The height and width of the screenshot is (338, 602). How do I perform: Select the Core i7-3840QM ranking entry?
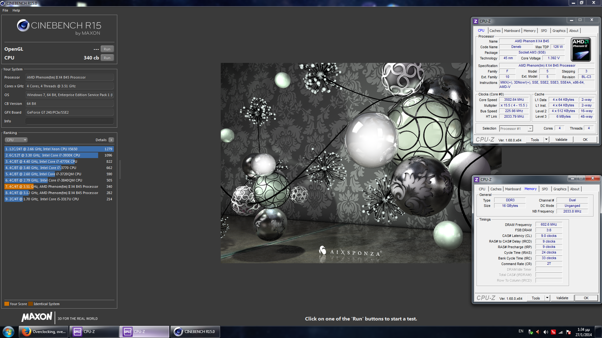tap(59, 180)
